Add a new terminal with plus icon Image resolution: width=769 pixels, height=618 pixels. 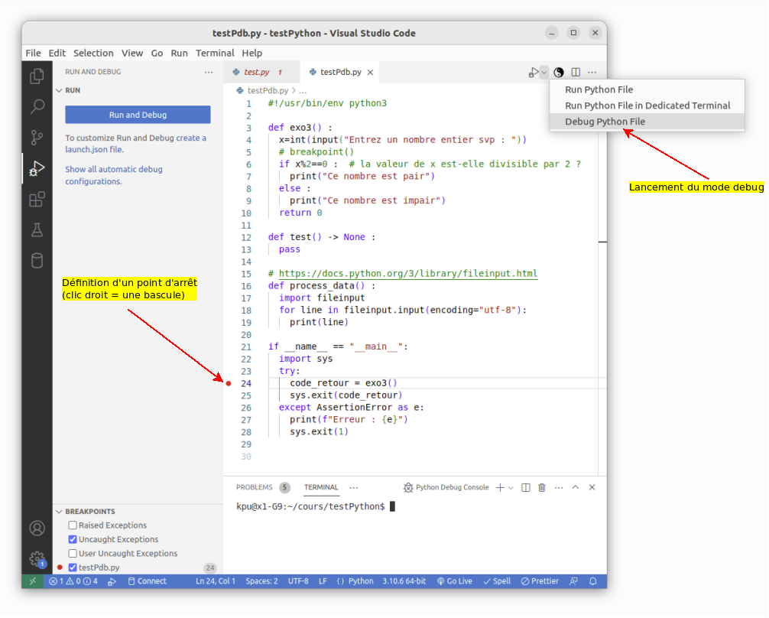tap(500, 488)
